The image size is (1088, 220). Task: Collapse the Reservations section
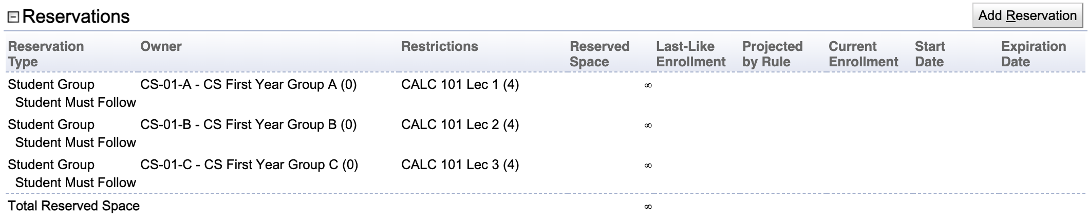(13, 17)
